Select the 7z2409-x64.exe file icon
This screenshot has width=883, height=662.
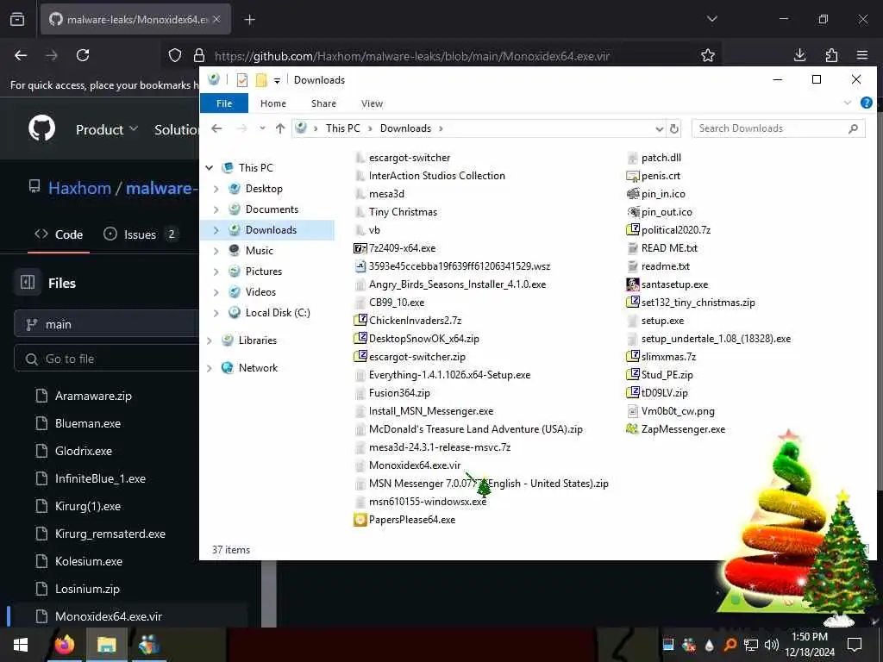360,248
